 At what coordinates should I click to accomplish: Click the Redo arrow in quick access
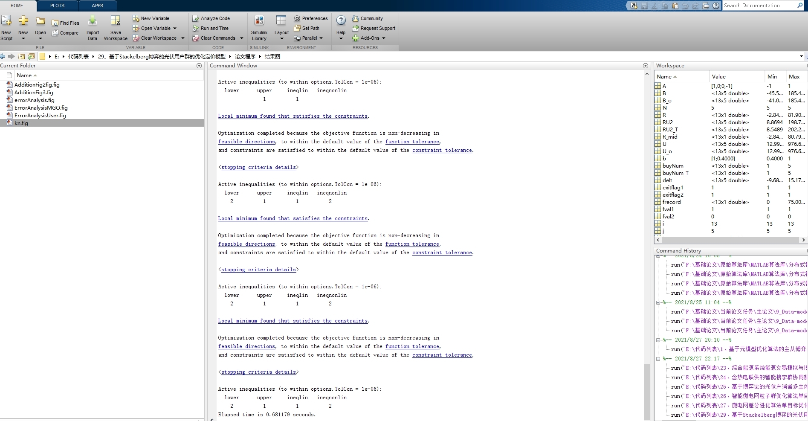pos(695,6)
